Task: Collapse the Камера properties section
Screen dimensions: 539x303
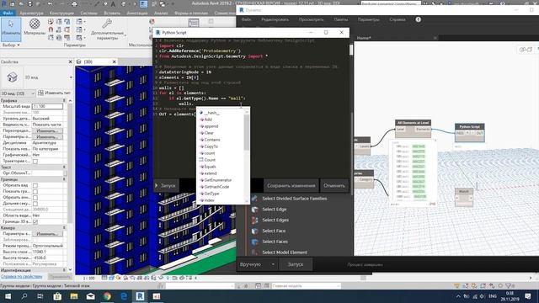Action: 64,228
